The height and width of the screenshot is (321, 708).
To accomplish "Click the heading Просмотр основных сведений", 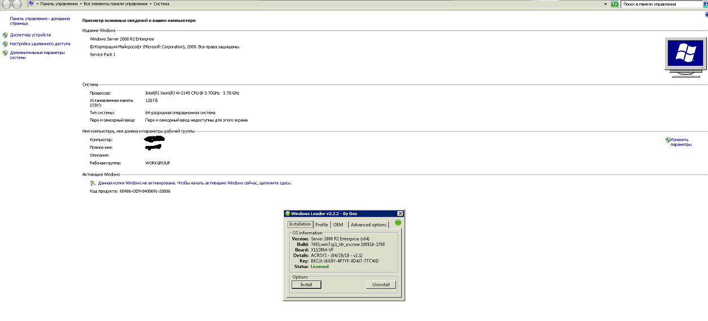I will [x=139, y=20].
